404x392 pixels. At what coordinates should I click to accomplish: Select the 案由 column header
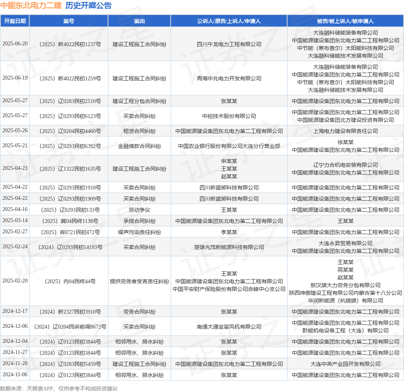click(x=140, y=21)
